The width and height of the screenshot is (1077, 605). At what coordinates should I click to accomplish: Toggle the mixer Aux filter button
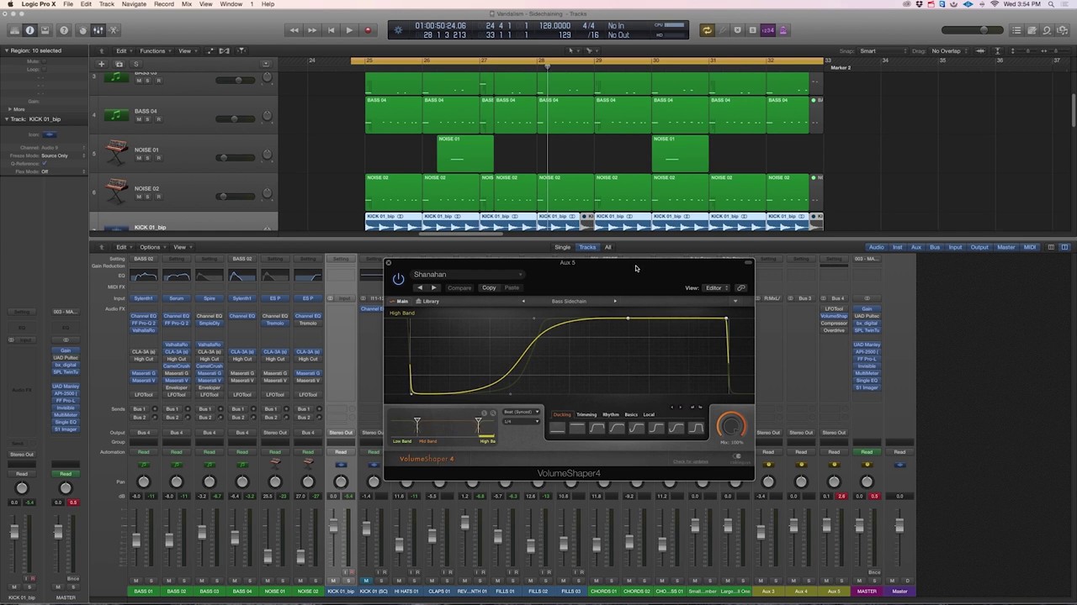click(916, 247)
